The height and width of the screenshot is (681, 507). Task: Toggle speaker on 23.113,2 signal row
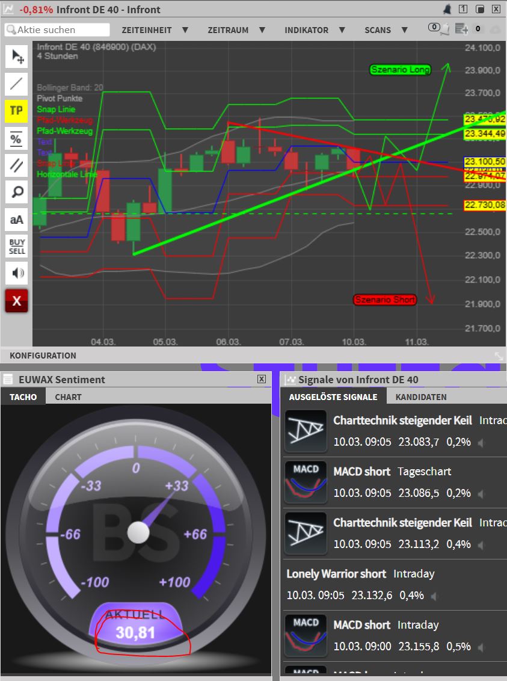click(x=481, y=544)
